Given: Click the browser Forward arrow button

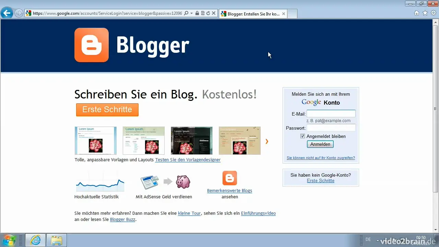Looking at the screenshot, I should 19,13.
